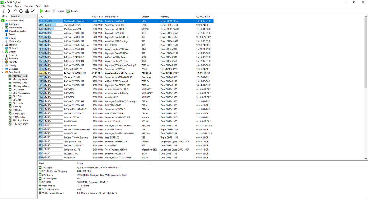
Task: Collapse the Benchmark tree node
Action: (x=3, y=72)
